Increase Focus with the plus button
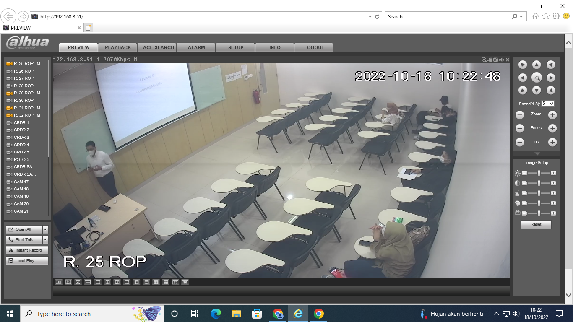Screen dimensions: 573x322 [552, 129]
